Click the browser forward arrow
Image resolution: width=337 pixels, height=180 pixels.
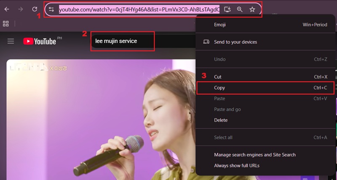click(x=21, y=9)
